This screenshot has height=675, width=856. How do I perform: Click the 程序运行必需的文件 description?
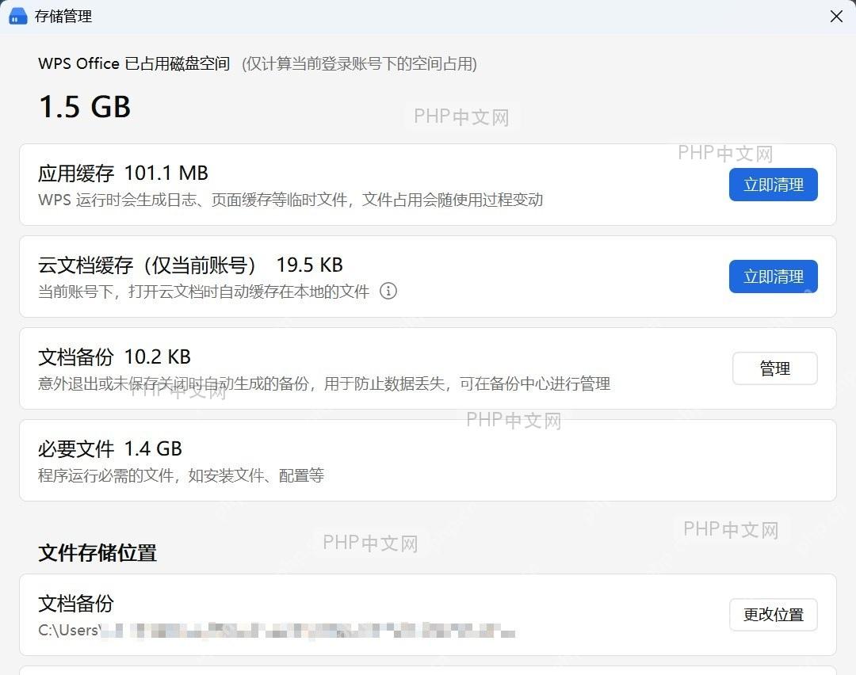coord(182,475)
